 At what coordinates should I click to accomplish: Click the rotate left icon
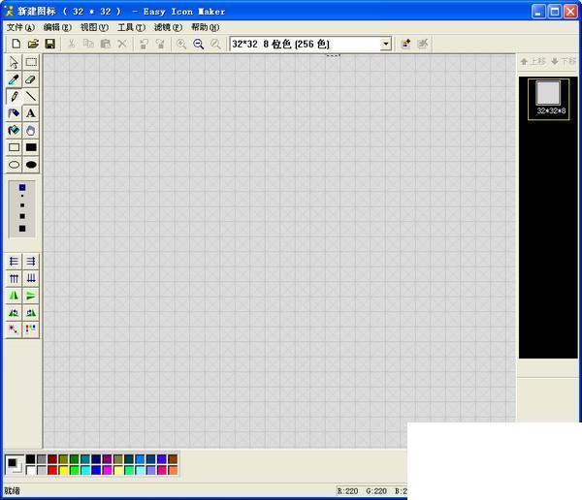tap(15, 312)
